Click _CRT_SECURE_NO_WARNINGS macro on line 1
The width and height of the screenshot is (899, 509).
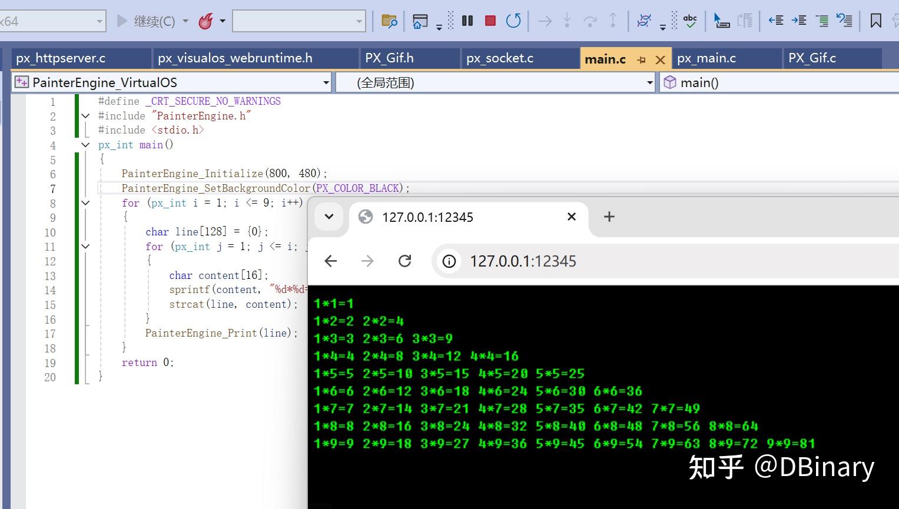pyautogui.click(x=213, y=101)
